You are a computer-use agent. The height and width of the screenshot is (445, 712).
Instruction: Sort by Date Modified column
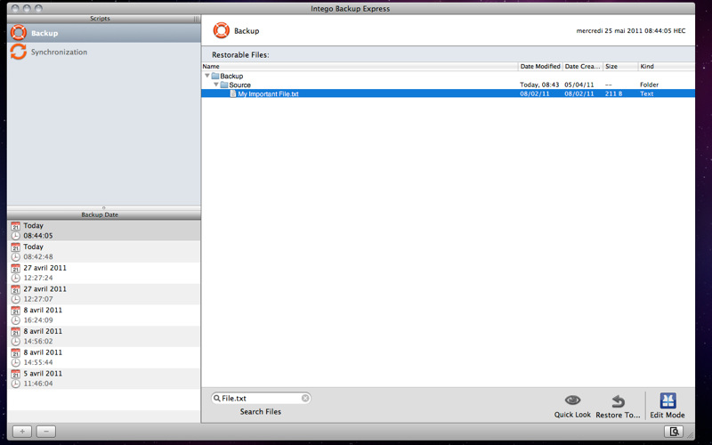[540, 66]
